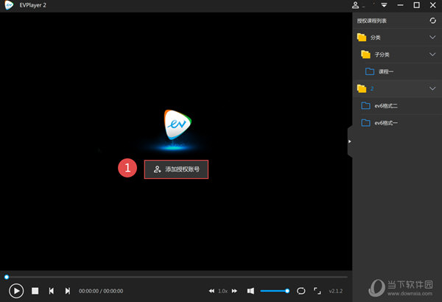The width and height of the screenshot is (442, 302).
Task: Maximize the EVPlayer window
Action: (x=417, y=5)
